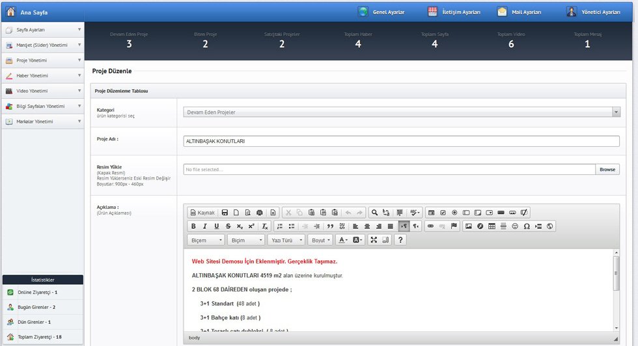Toggle Bold formatting
Screen dimensions: 638x346
click(x=193, y=226)
